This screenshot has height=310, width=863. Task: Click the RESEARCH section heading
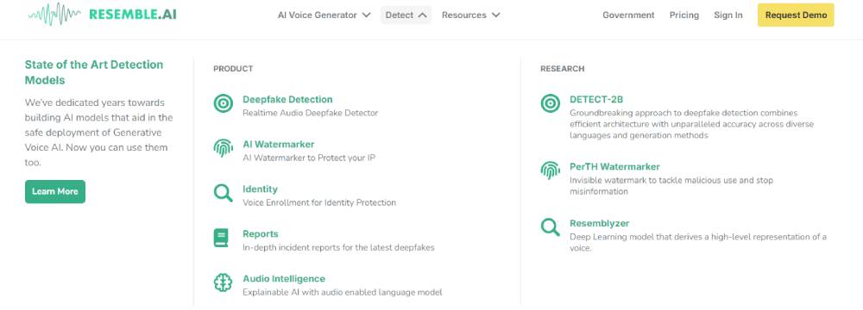pos(563,69)
